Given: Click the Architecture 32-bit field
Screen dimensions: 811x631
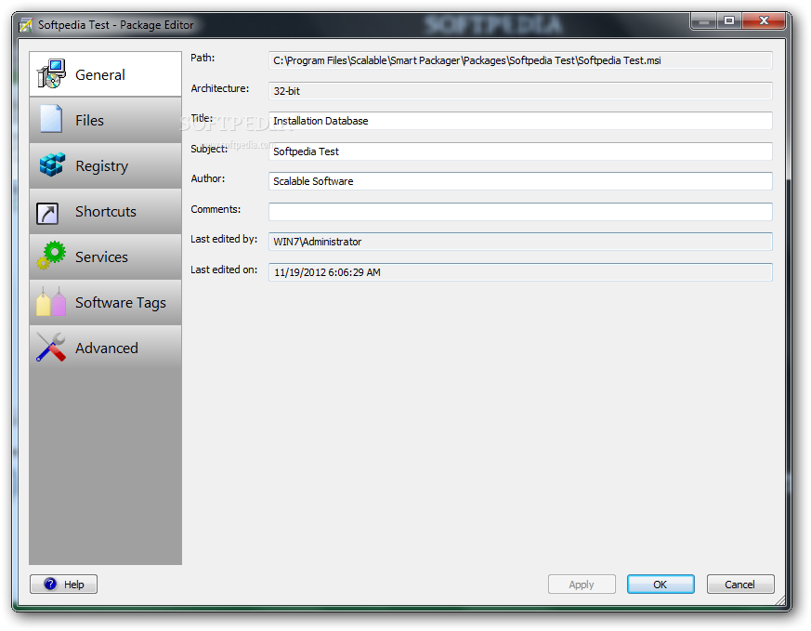Looking at the screenshot, I should pos(520,90).
